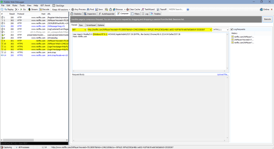
Task: Switch to the Log tab
Action: (145, 14)
